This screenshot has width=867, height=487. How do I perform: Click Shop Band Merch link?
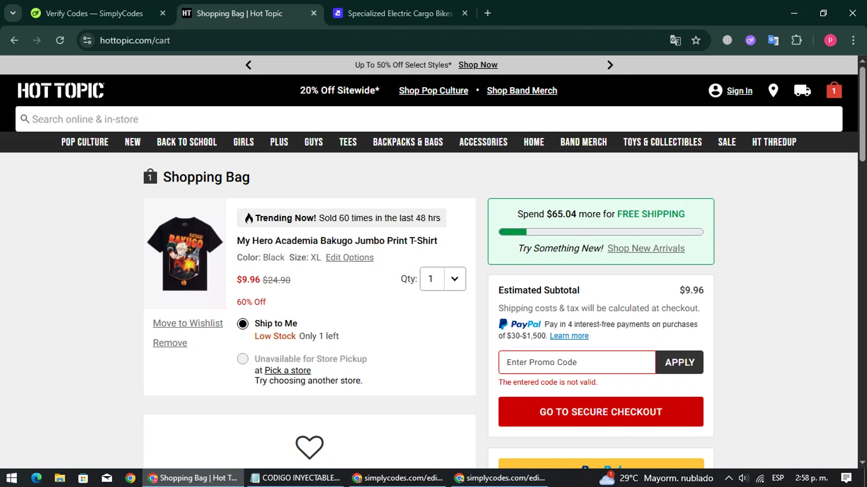(x=522, y=91)
